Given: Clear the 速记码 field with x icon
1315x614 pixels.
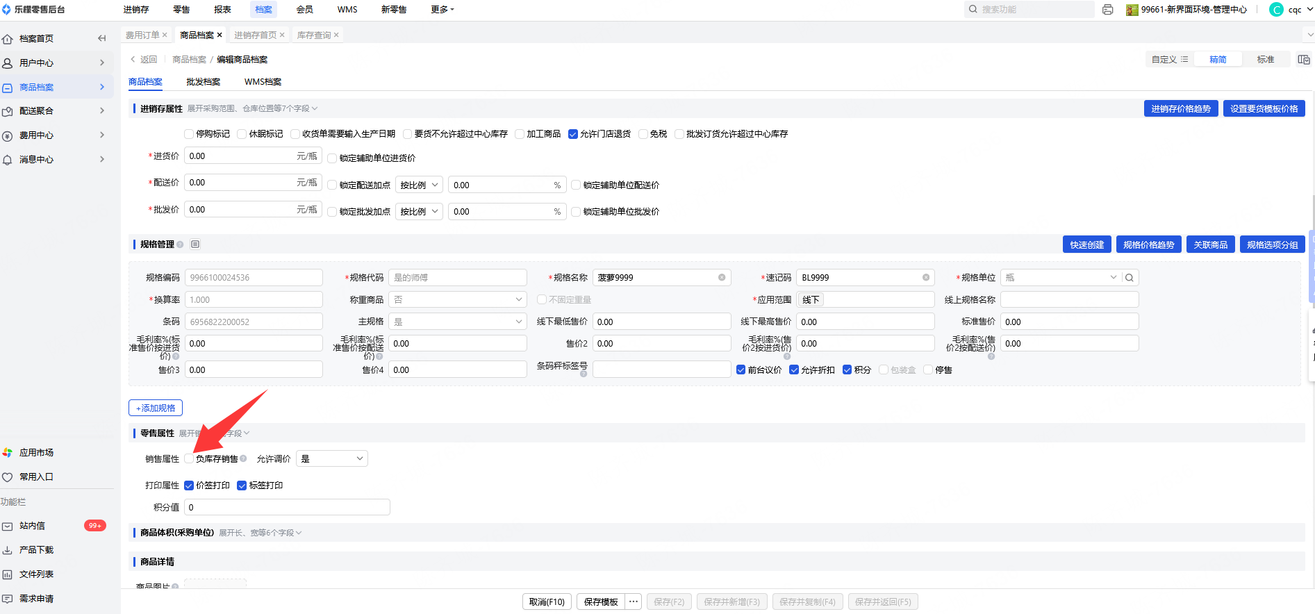Looking at the screenshot, I should tap(926, 278).
